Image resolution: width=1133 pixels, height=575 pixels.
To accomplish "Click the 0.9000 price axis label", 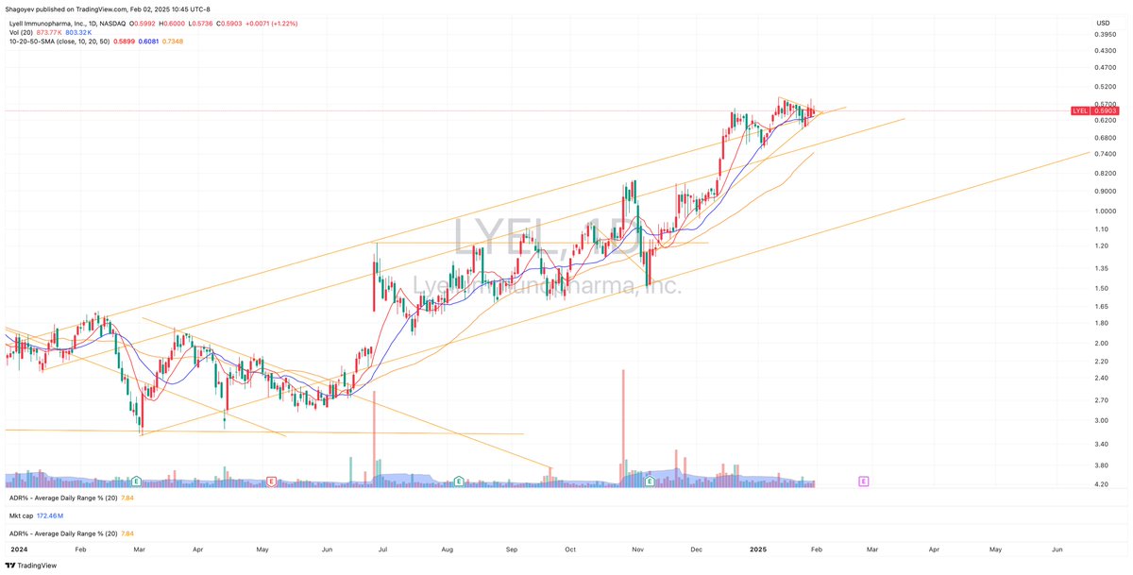I will (x=1106, y=191).
